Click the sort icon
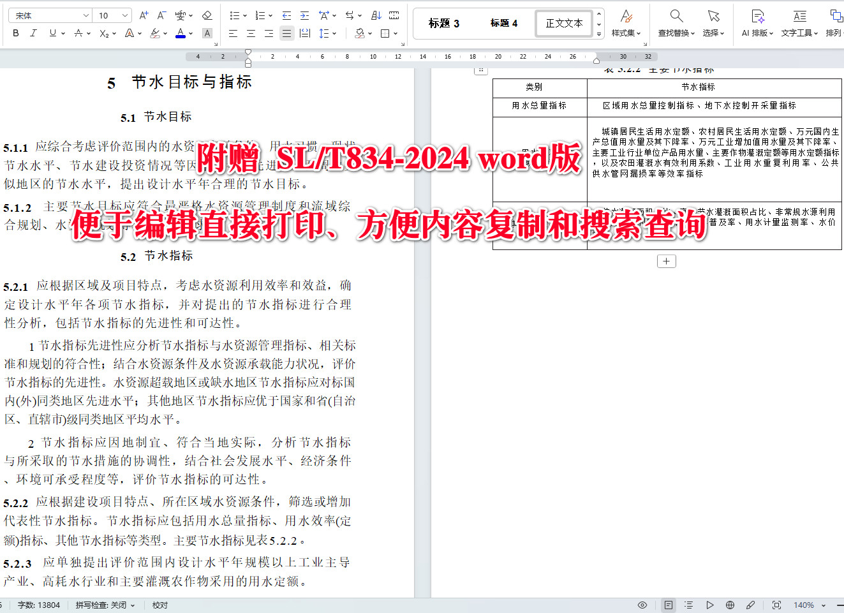This screenshot has width=844, height=613. tap(376, 15)
